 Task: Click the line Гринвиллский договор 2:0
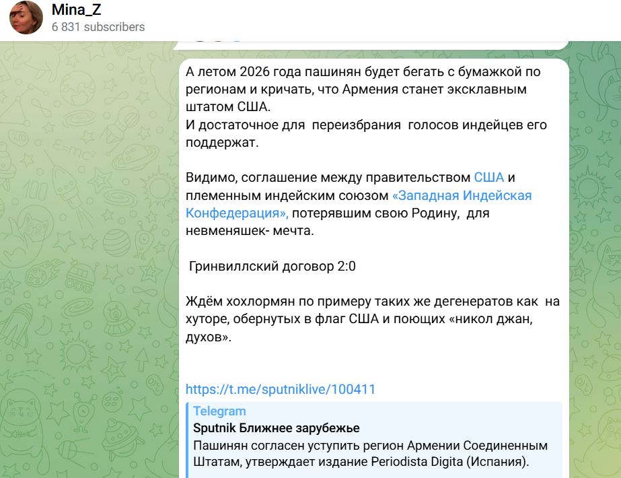pos(272,266)
